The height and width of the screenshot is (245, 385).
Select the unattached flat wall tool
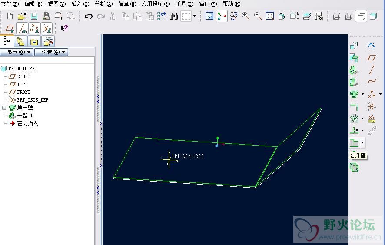pyautogui.click(x=354, y=94)
